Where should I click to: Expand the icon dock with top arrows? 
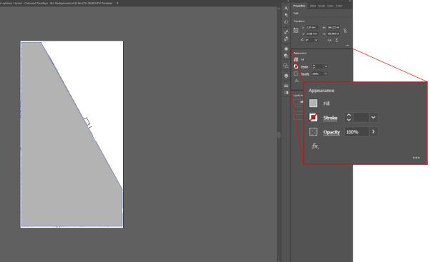288,1
